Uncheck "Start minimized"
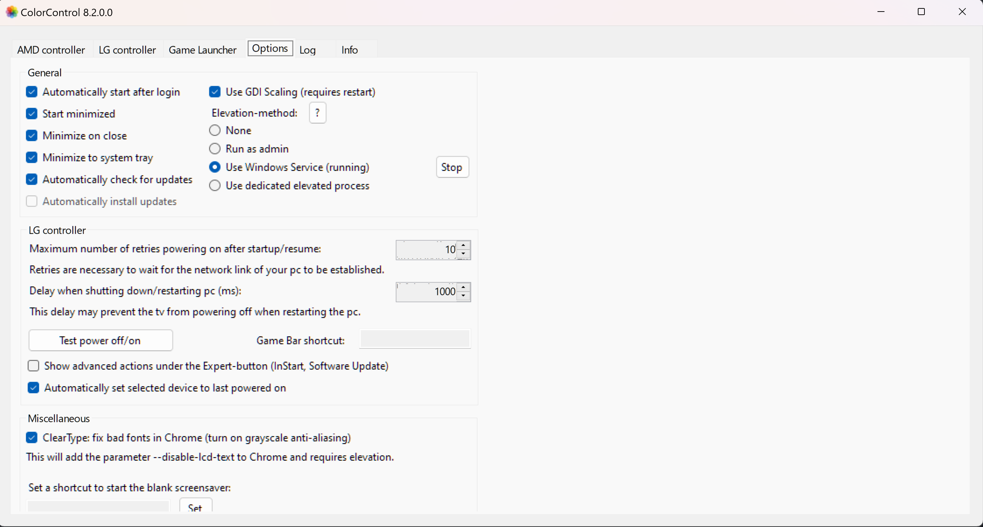 click(32, 113)
